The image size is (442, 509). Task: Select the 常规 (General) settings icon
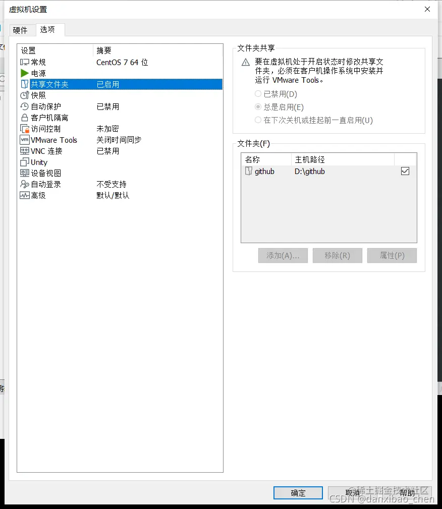point(38,62)
